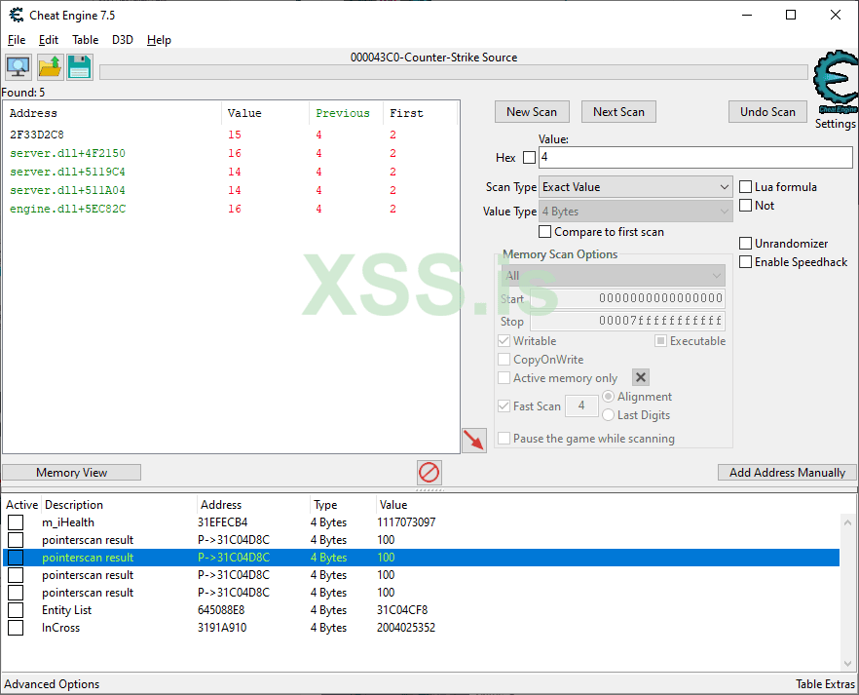Screen dimensions: 859x695
Task: Enable the Lua formula checkbox
Action: [x=746, y=187]
